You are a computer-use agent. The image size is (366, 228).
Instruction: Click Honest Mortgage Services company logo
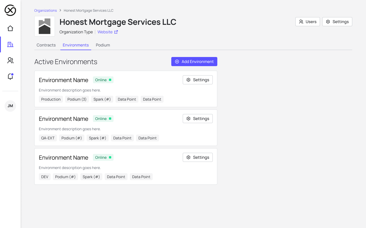tap(45, 26)
